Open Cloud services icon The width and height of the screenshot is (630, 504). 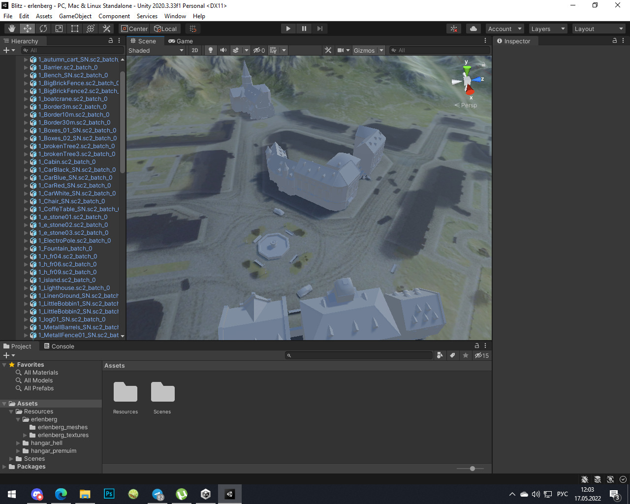pyautogui.click(x=473, y=29)
